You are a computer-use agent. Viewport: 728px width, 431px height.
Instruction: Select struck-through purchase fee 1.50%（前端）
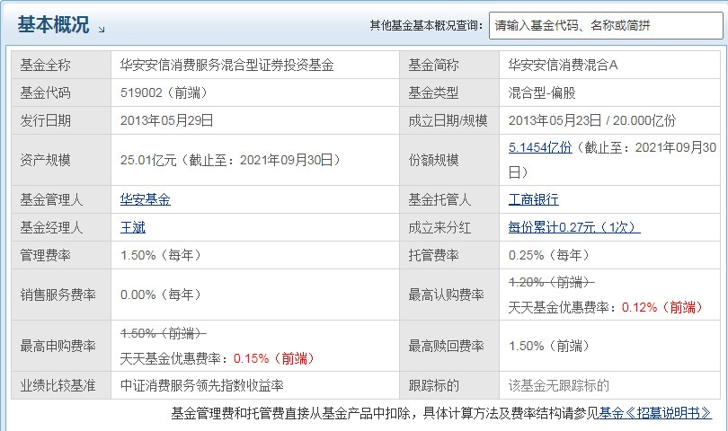[x=163, y=332]
